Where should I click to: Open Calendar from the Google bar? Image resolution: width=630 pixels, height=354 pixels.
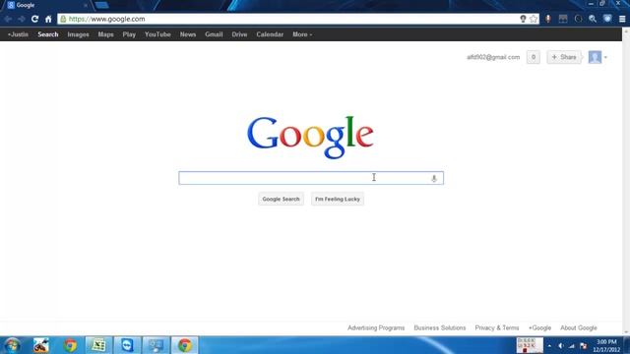point(270,34)
